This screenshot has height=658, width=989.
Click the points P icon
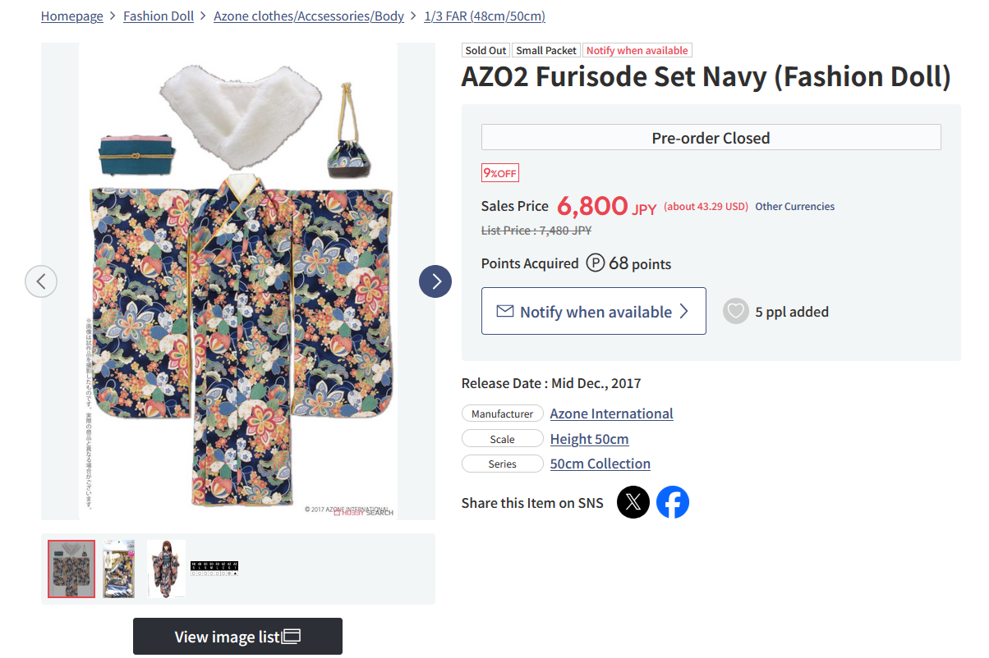pos(596,263)
